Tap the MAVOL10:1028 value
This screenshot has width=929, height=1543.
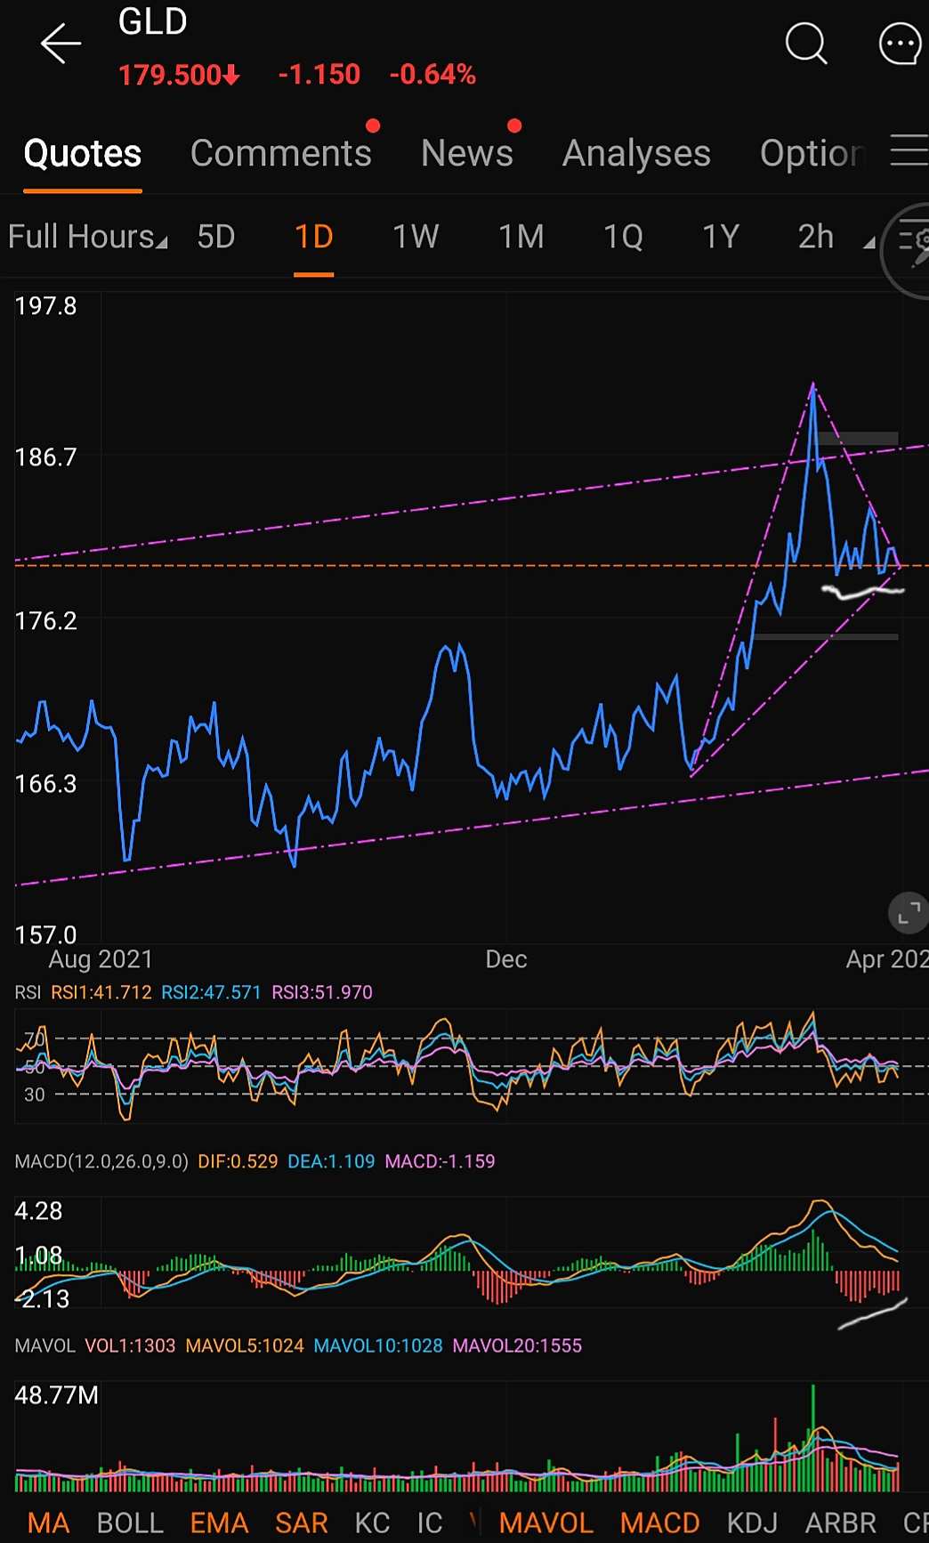tap(378, 1345)
